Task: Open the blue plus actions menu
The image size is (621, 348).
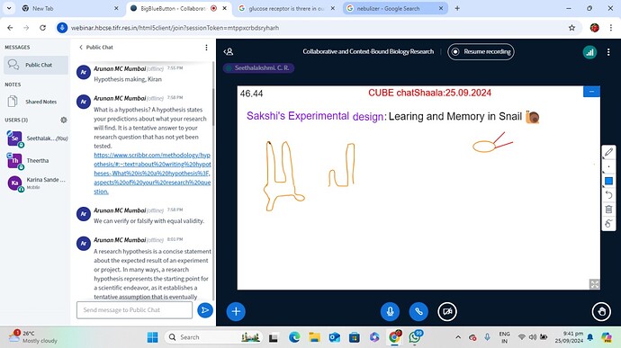Action: [x=236, y=311]
